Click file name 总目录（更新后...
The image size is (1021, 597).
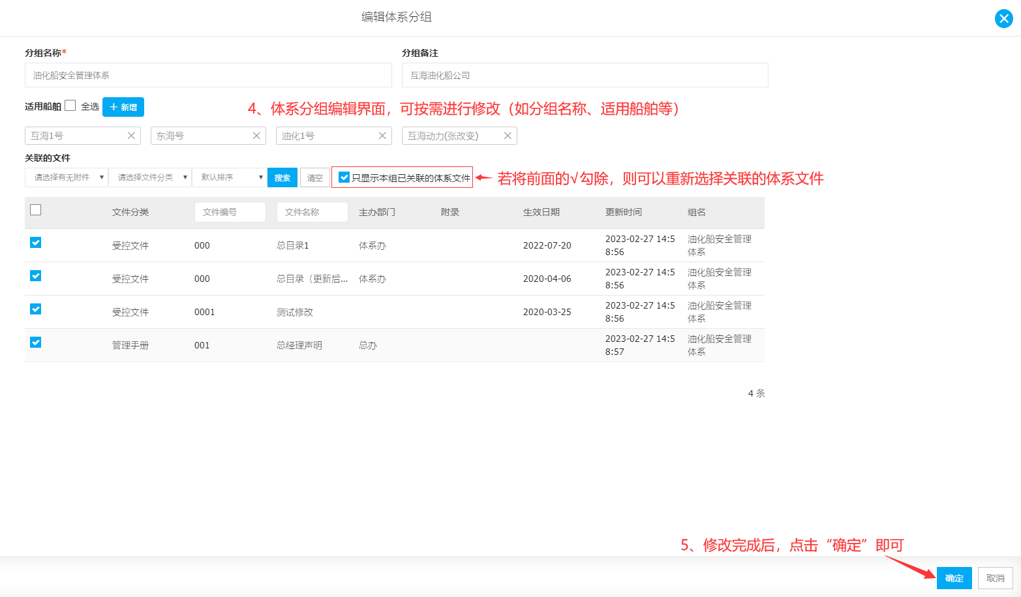(x=312, y=279)
